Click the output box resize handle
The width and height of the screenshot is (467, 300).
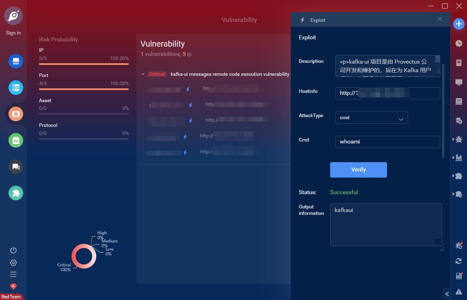click(x=442, y=249)
